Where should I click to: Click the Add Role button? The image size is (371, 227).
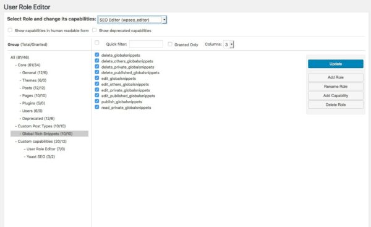coord(336,77)
